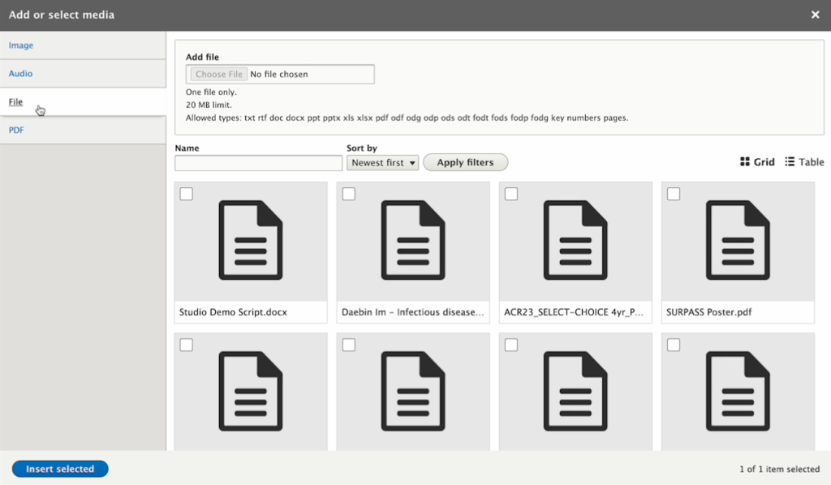Switch to Grid view
This screenshot has height=485, width=831.
757,162
